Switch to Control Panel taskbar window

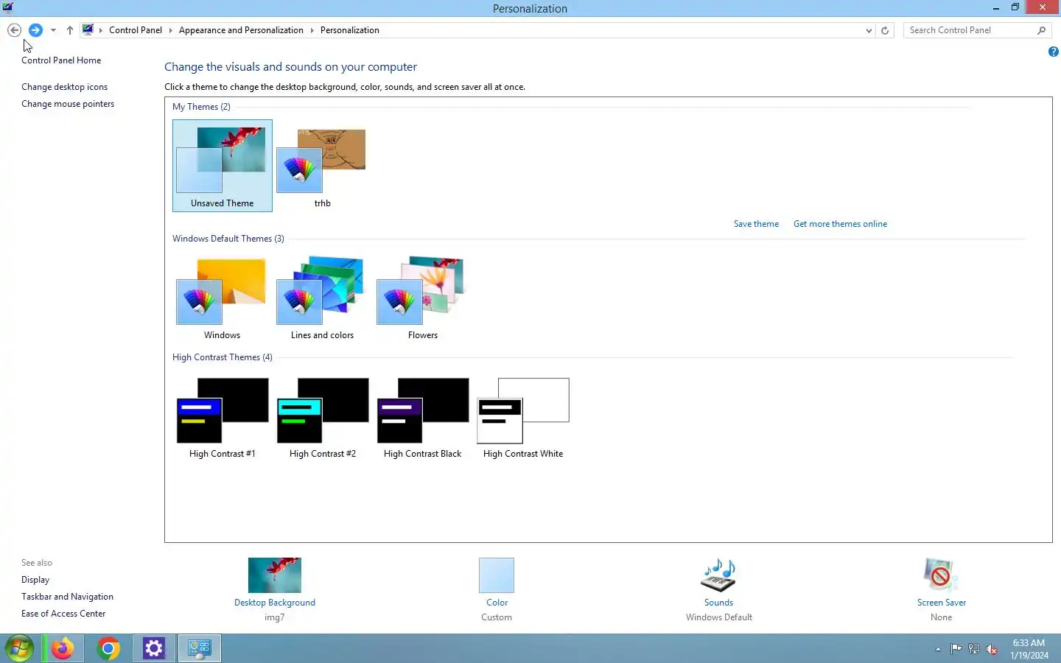[200, 648]
